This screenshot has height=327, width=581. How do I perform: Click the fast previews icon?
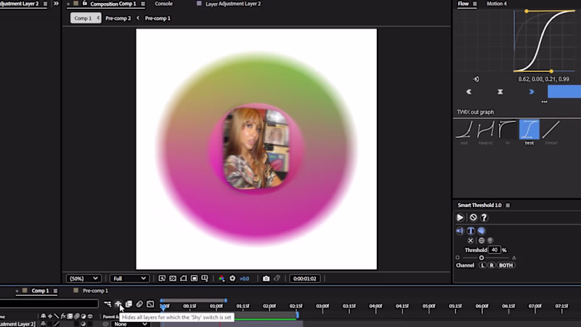click(162, 278)
